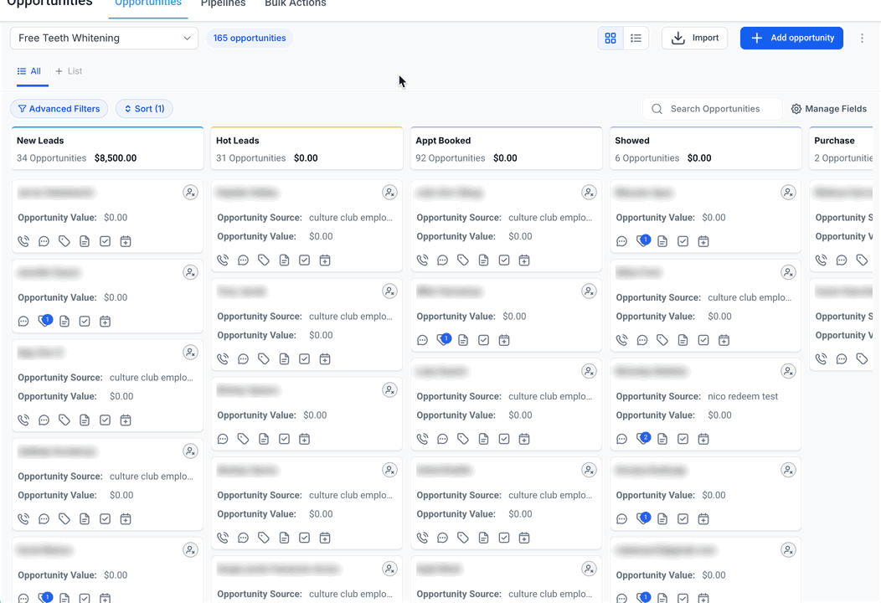Click the task checkmark icon on first New Leads card
The width and height of the screenshot is (881, 603).
pos(105,241)
